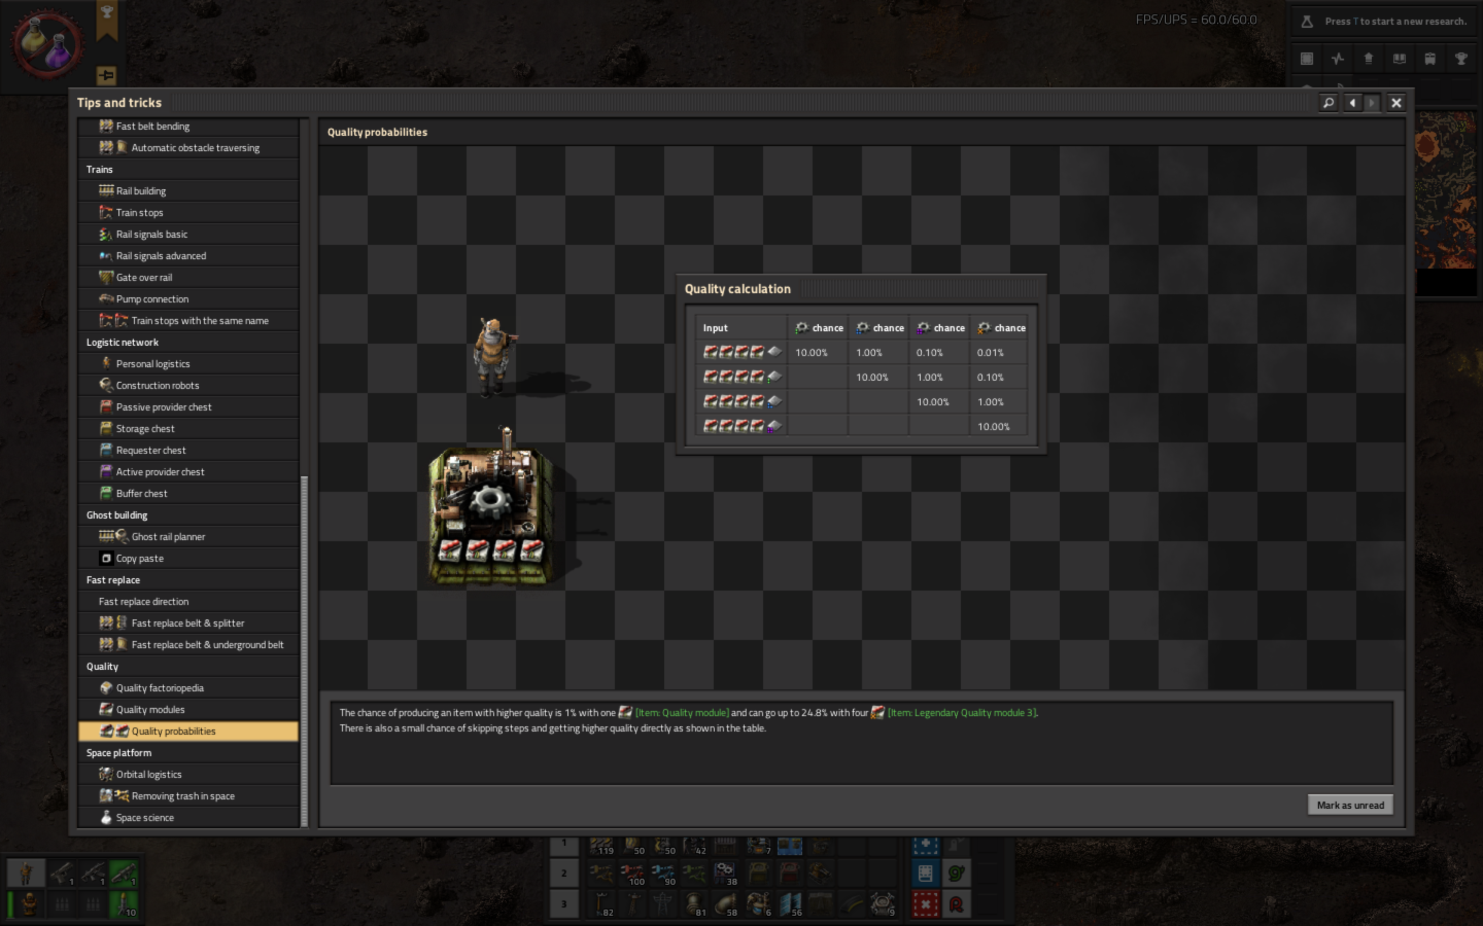
Task: Select Automatic obstacle traversing tip
Action: (x=189, y=148)
